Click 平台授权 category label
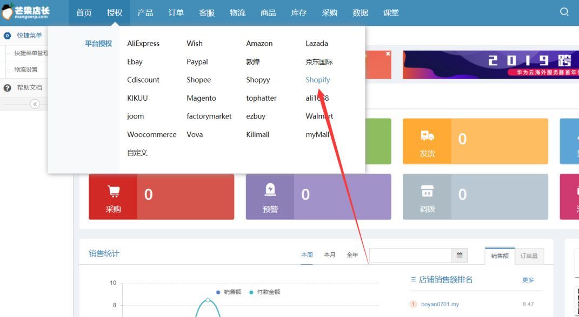579x317 pixels. (98, 44)
